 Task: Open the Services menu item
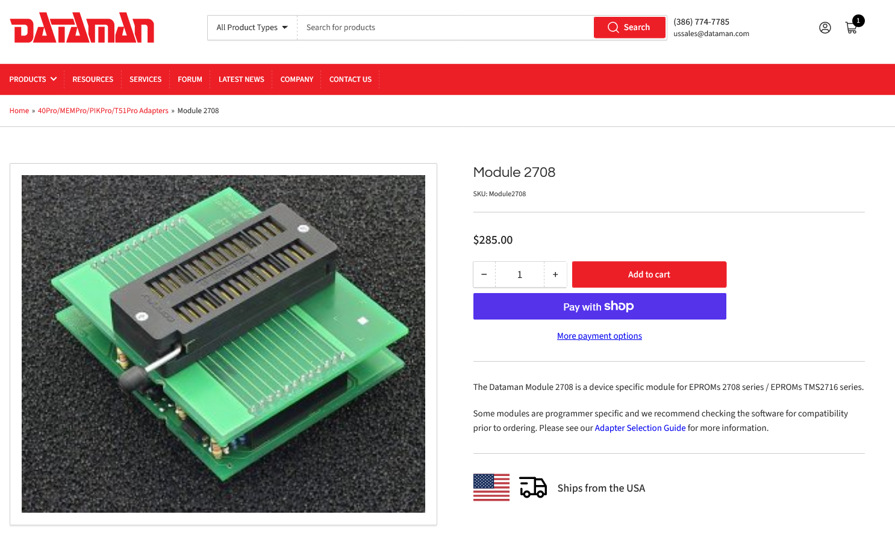(145, 79)
